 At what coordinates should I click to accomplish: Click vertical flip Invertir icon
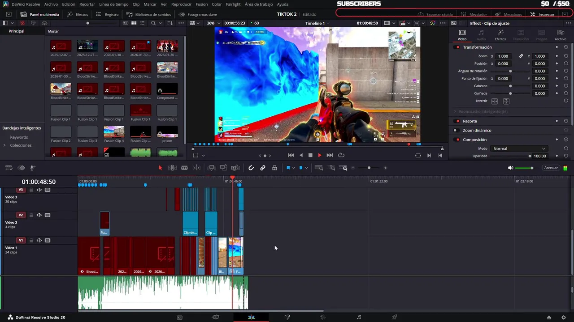click(x=506, y=102)
